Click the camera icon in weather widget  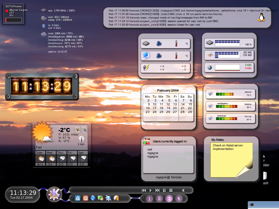tap(84, 130)
